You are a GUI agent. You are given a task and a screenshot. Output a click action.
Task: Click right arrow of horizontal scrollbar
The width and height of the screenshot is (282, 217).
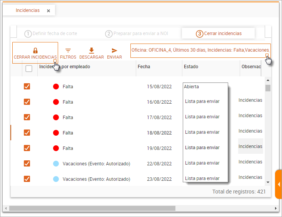tap(277, 209)
